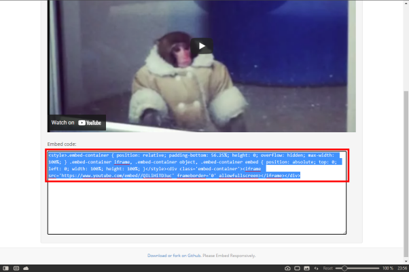Click the underlined word iframe in embed code

[x=122, y=162]
